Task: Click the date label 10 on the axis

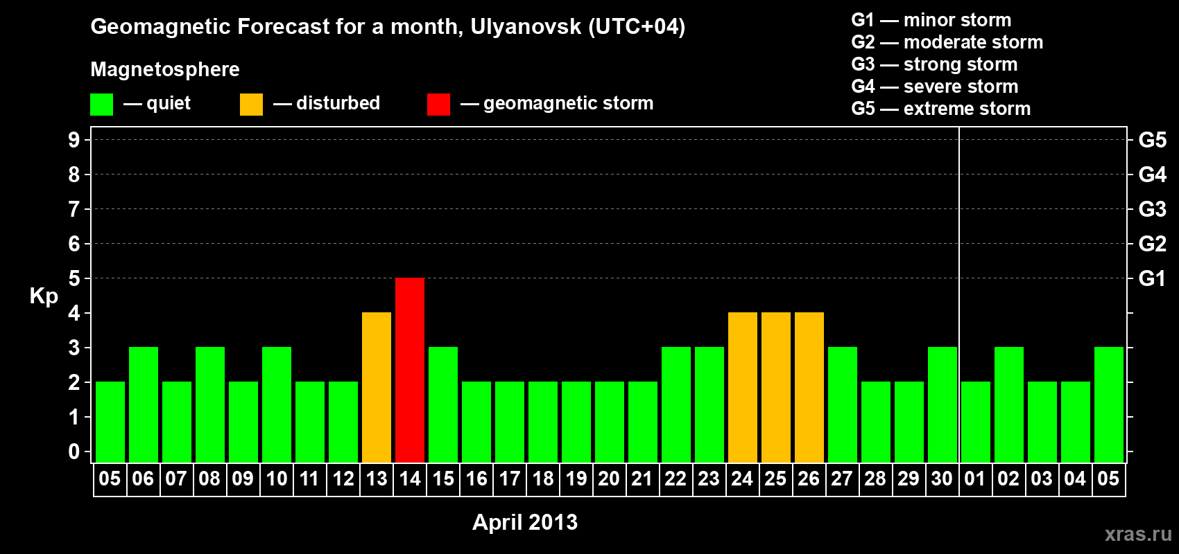Action: pos(277,479)
